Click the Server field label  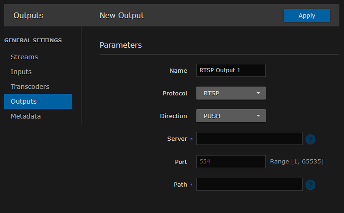[177, 138]
